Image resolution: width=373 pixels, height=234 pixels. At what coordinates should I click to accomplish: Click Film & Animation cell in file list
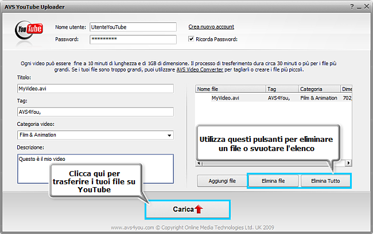click(x=318, y=98)
